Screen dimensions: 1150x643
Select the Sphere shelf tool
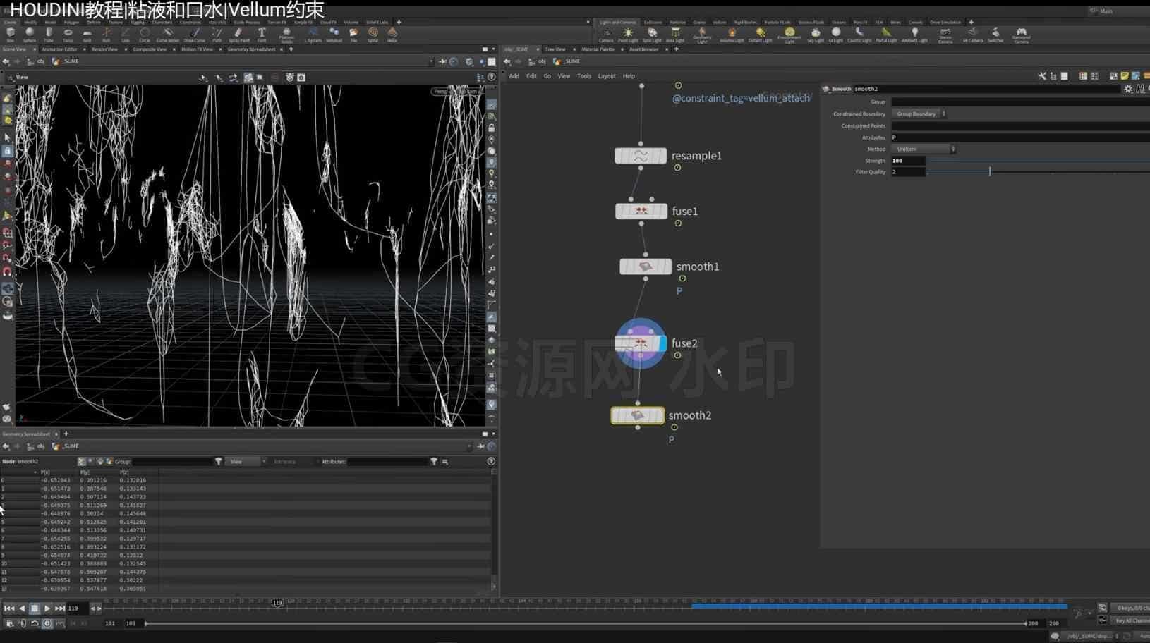[x=29, y=34]
